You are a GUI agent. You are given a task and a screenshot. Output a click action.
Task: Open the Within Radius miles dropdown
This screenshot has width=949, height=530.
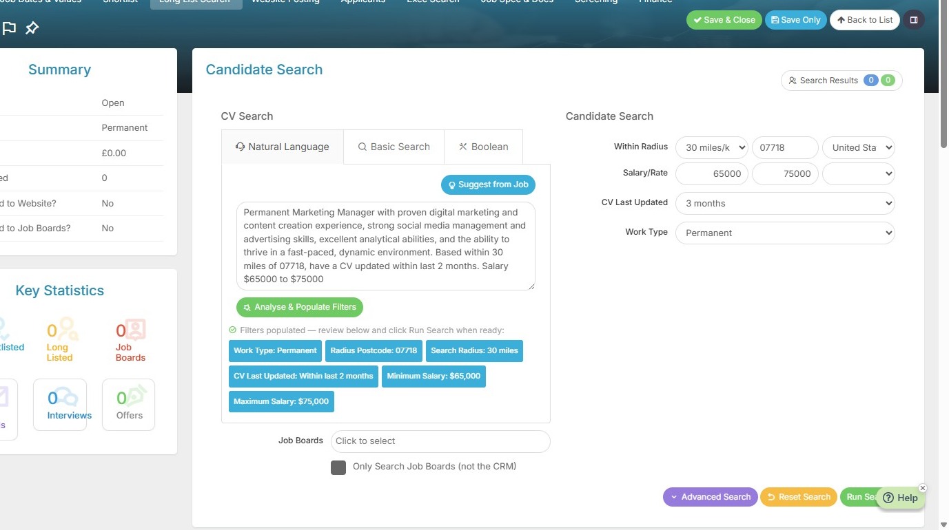[712, 147]
